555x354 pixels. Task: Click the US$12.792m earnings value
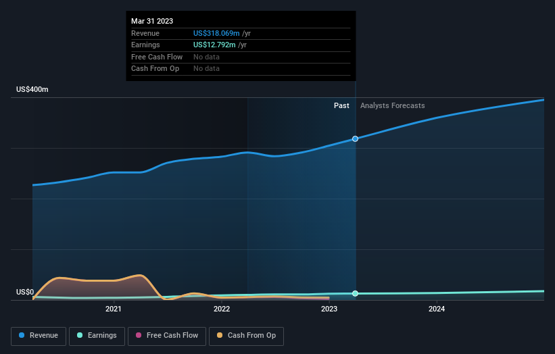click(x=214, y=45)
